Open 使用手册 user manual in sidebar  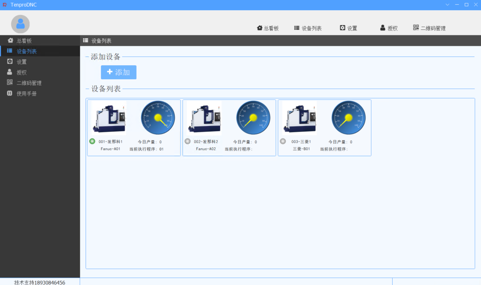pos(26,93)
